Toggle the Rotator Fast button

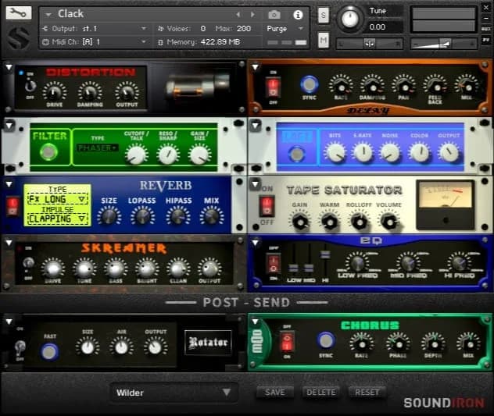49,351
